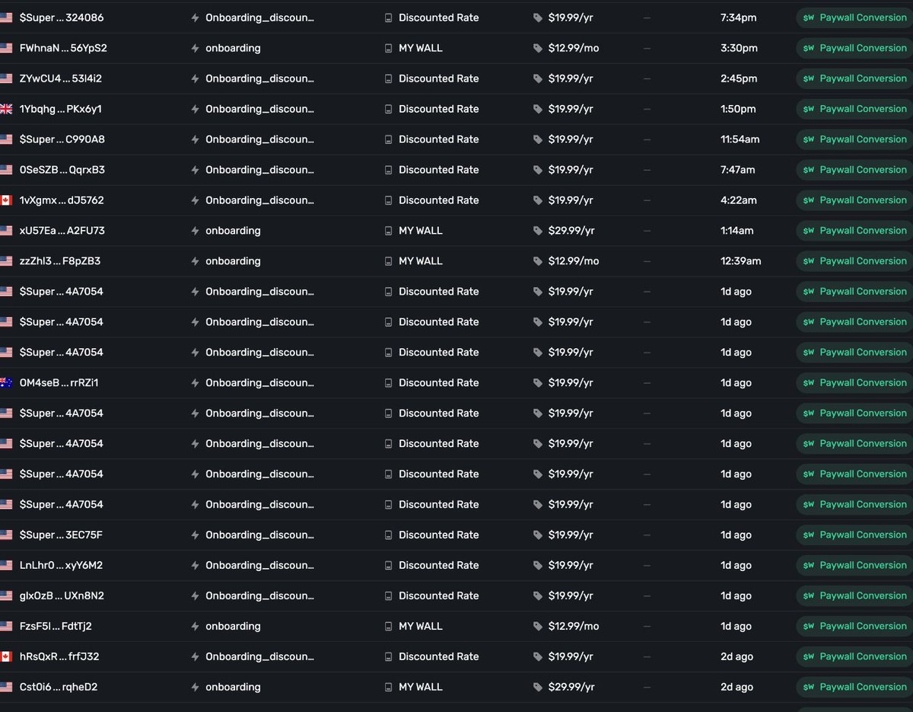Click 'MY WALL' in the FzsF5I…FdtTj2 row

click(421, 626)
